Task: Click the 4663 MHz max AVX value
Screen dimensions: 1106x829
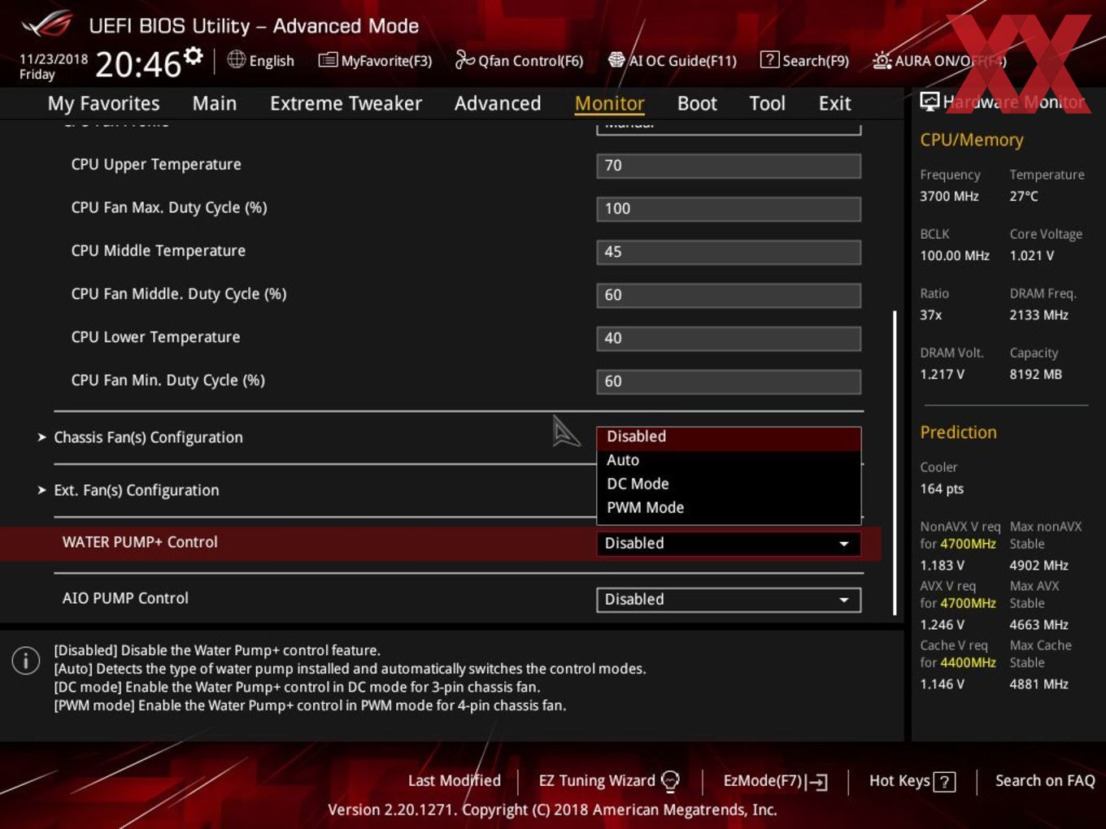Action: tap(1039, 624)
